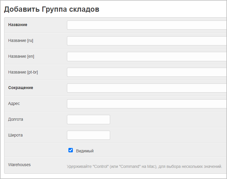227x179 pixels.
Task: Click the Адрес field label
Action: click(x=14, y=104)
